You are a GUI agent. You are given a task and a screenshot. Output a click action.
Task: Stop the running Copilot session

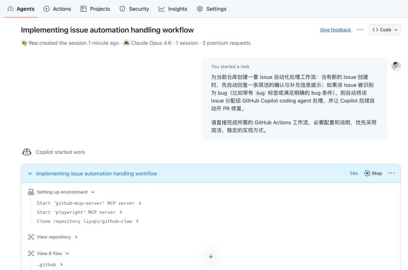coord(373,173)
